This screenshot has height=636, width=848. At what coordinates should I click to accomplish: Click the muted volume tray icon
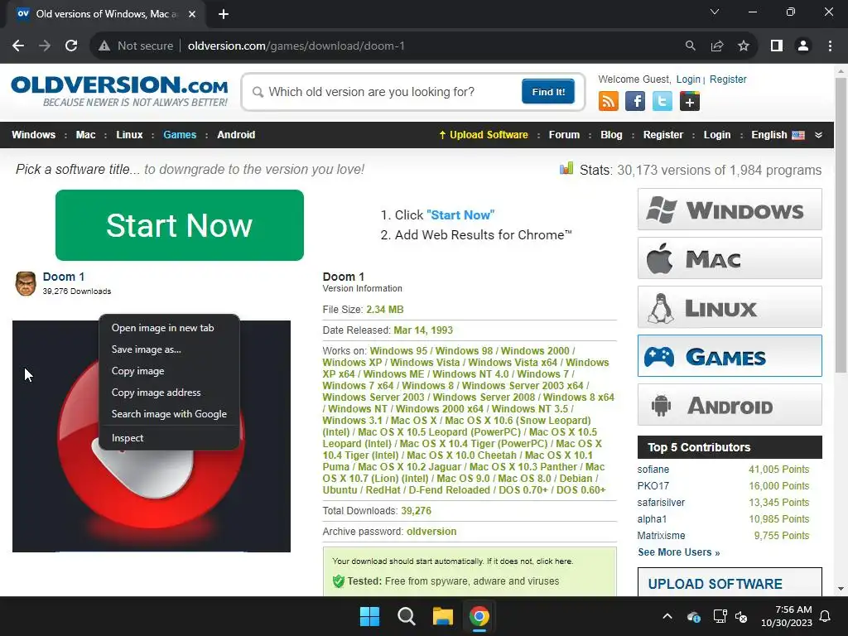[x=741, y=616]
